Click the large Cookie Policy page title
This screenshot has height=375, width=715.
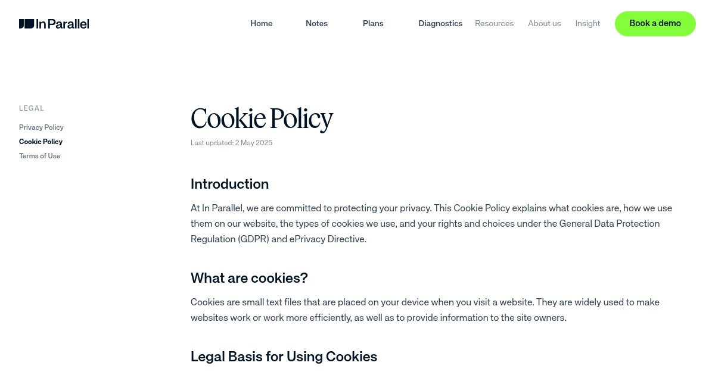[262, 118]
